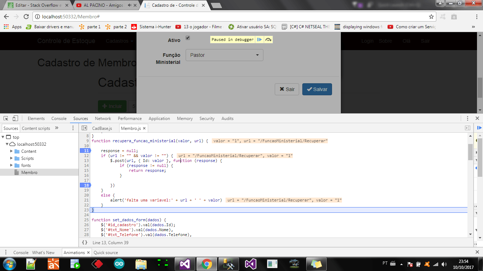The image size is (483, 271).
Task: Open the Sources navigator more options menu
Action: 73,128
